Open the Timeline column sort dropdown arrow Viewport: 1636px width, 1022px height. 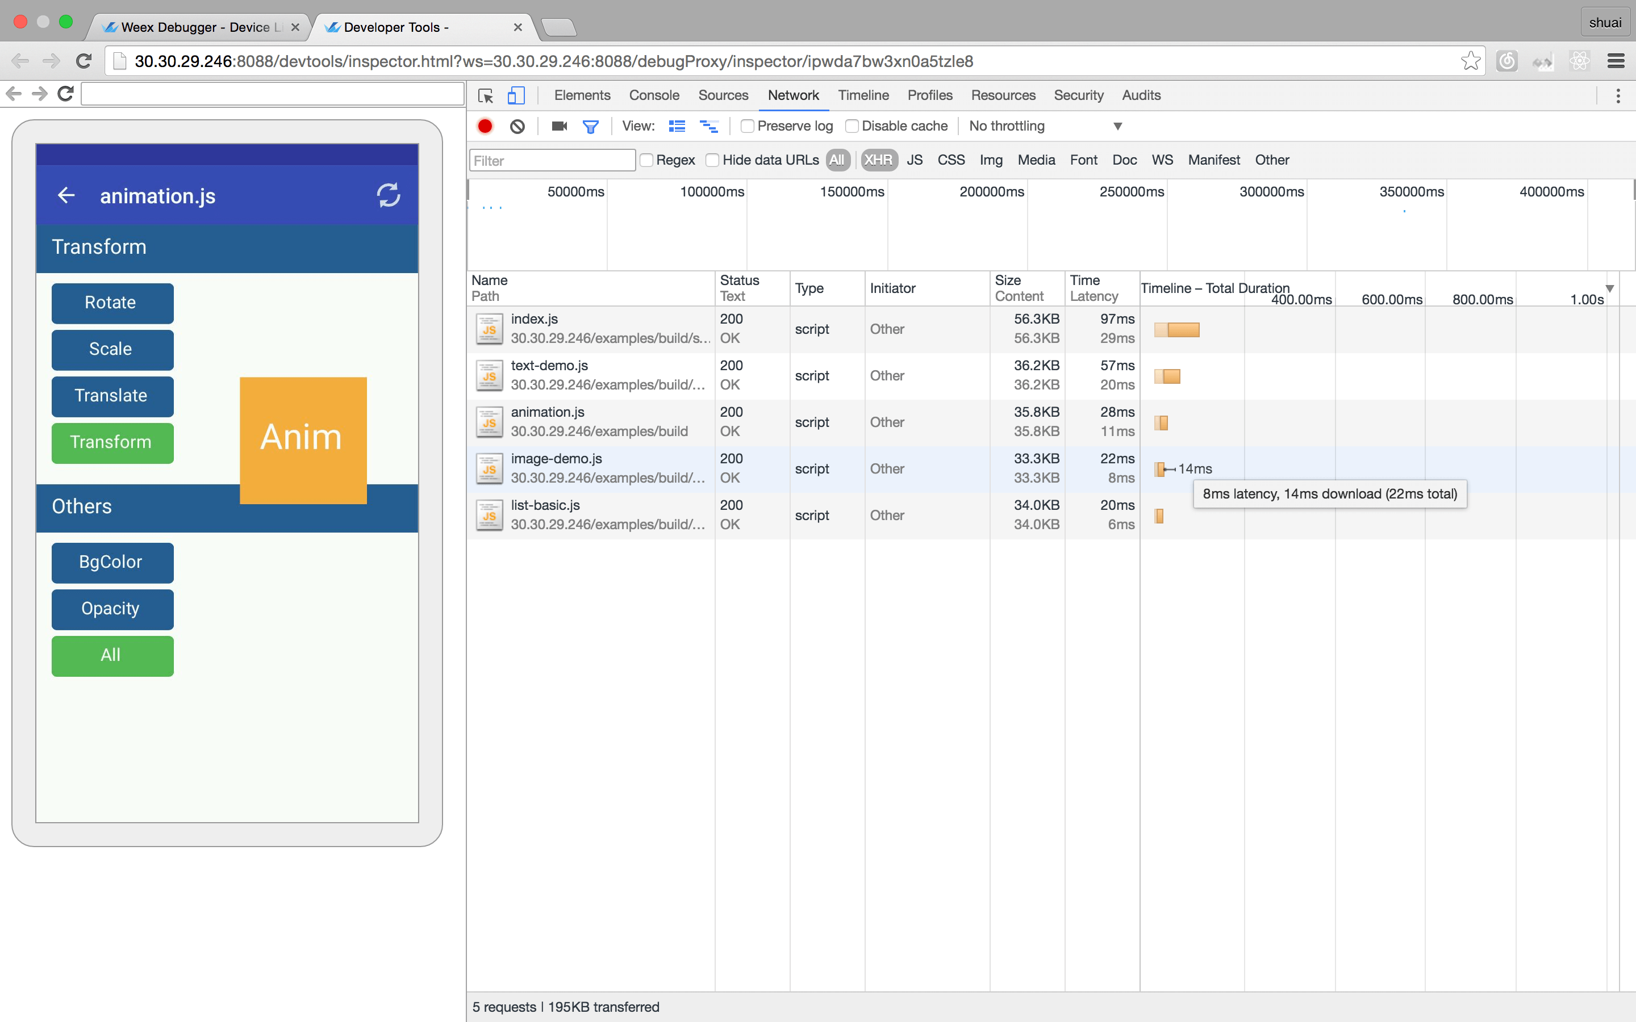pos(1610,288)
